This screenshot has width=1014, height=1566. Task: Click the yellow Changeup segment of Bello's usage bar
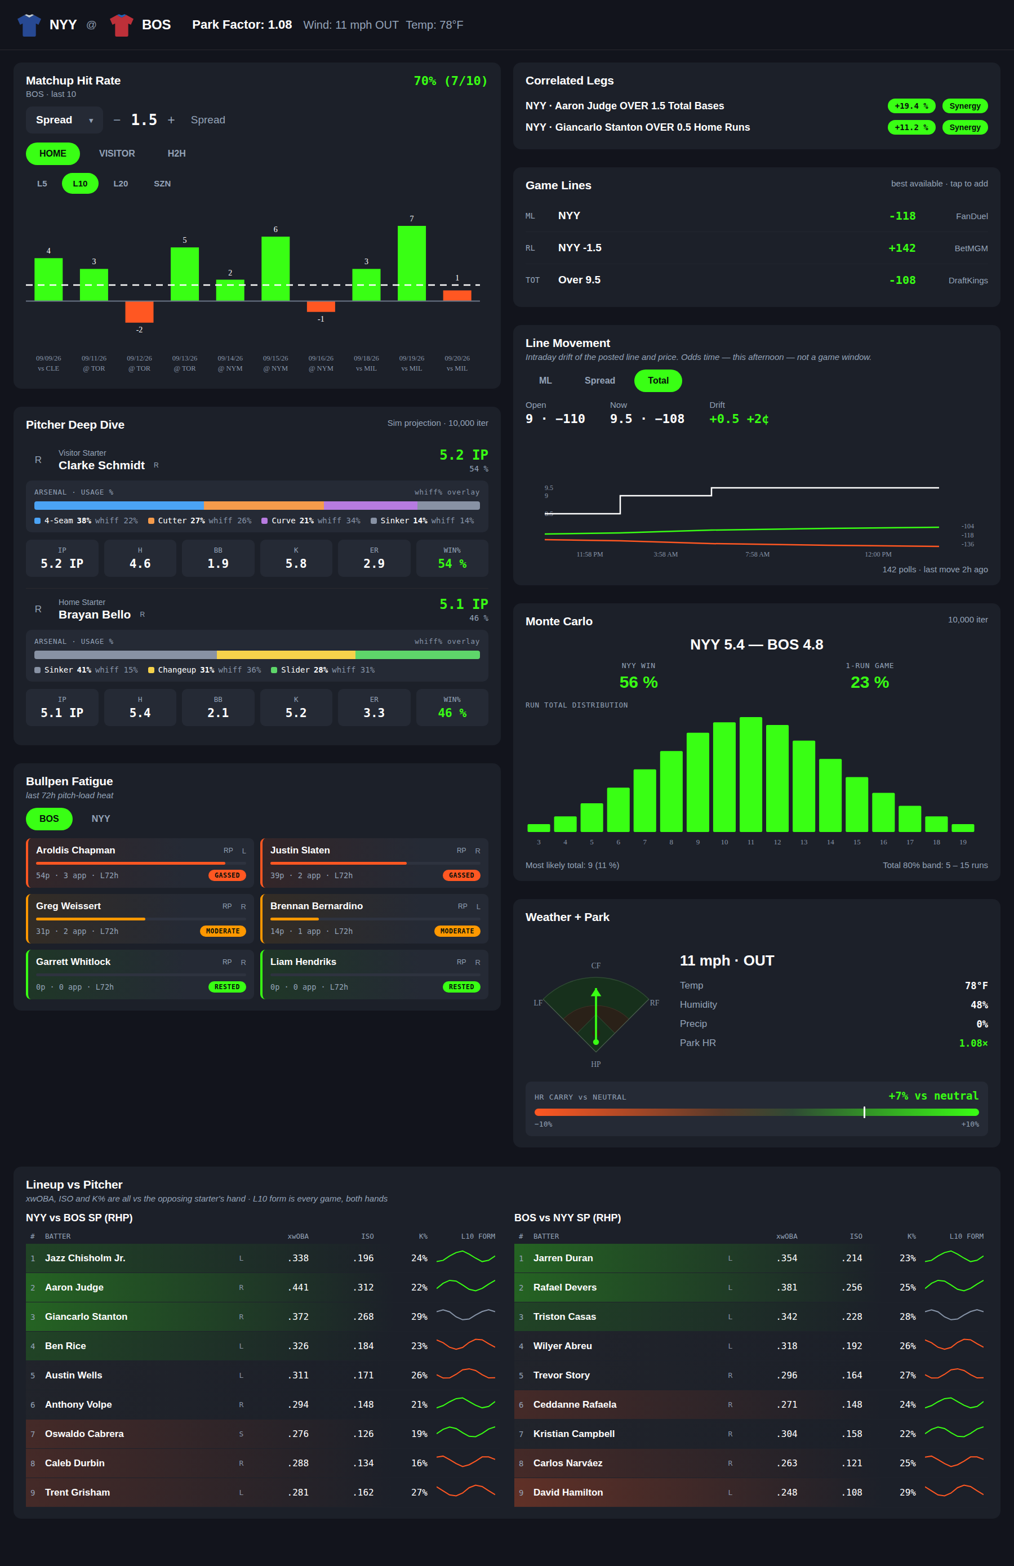[286, 655]
